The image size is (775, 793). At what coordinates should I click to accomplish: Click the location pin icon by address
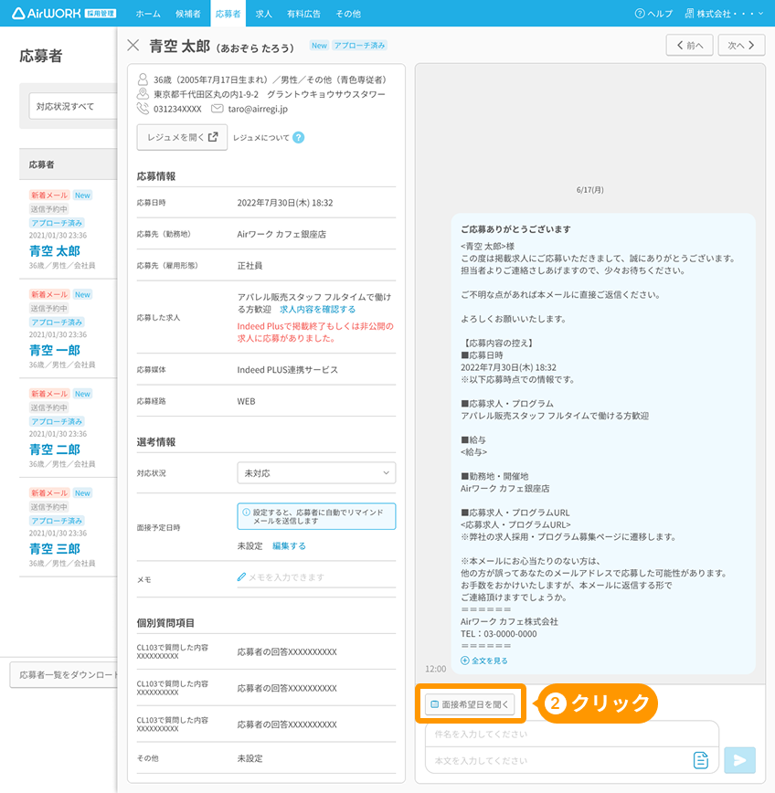click(x=143, y=93)
